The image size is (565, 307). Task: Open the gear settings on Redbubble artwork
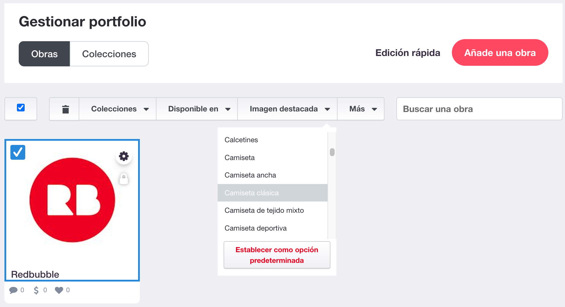point(124,156)
